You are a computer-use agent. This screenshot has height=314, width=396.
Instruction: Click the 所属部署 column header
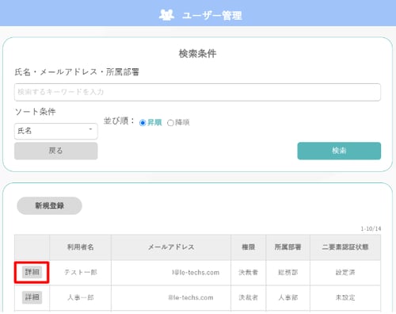288,247
